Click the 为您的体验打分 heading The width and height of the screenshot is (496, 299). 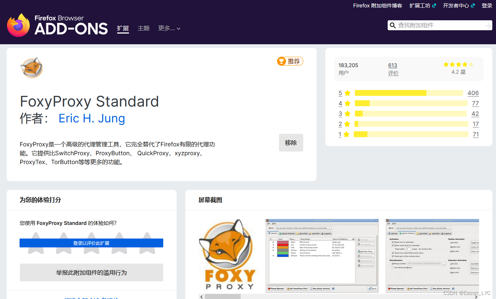[x=40, y=200]
